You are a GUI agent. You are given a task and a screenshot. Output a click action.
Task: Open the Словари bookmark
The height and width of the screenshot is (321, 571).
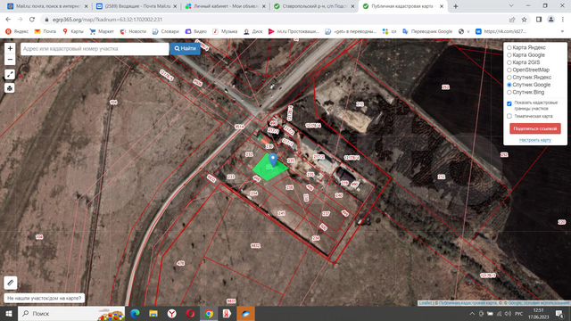coord(165,32)
